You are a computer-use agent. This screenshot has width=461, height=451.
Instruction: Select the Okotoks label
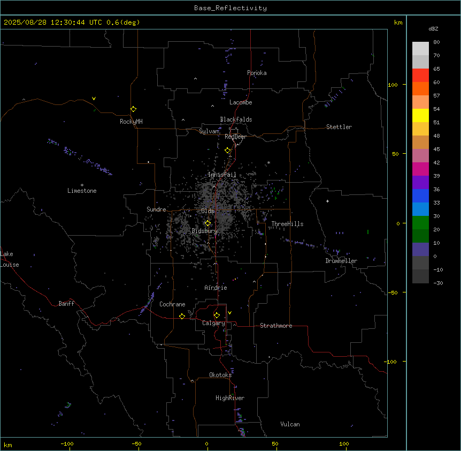coord(220,375)
